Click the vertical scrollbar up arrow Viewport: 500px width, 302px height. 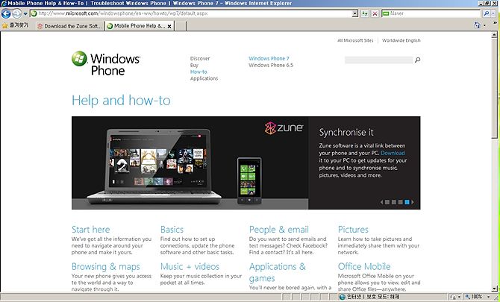pos(495,35)
